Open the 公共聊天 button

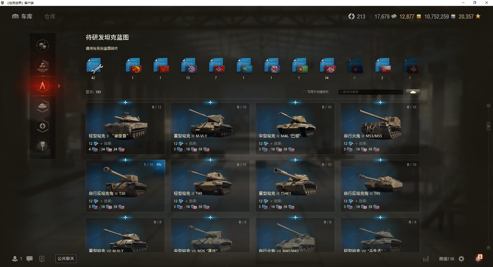(66, 259)
